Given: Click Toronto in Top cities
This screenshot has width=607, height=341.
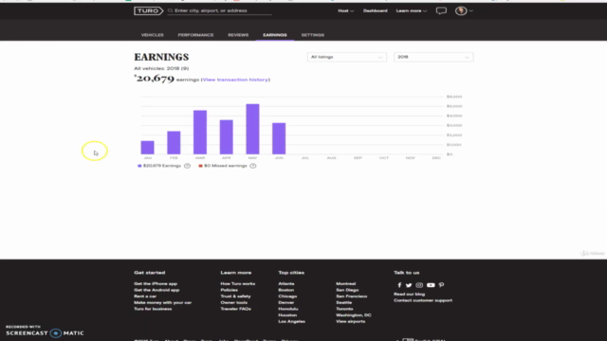Looking at the screenshot, I should pos(344,309).
